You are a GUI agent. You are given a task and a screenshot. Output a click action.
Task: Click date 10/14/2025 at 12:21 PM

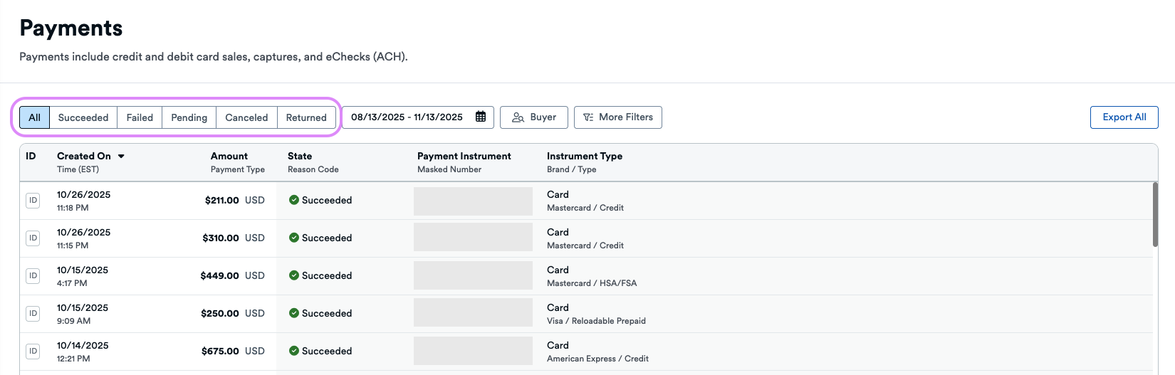pyautogui.click(x=83, y=352)
